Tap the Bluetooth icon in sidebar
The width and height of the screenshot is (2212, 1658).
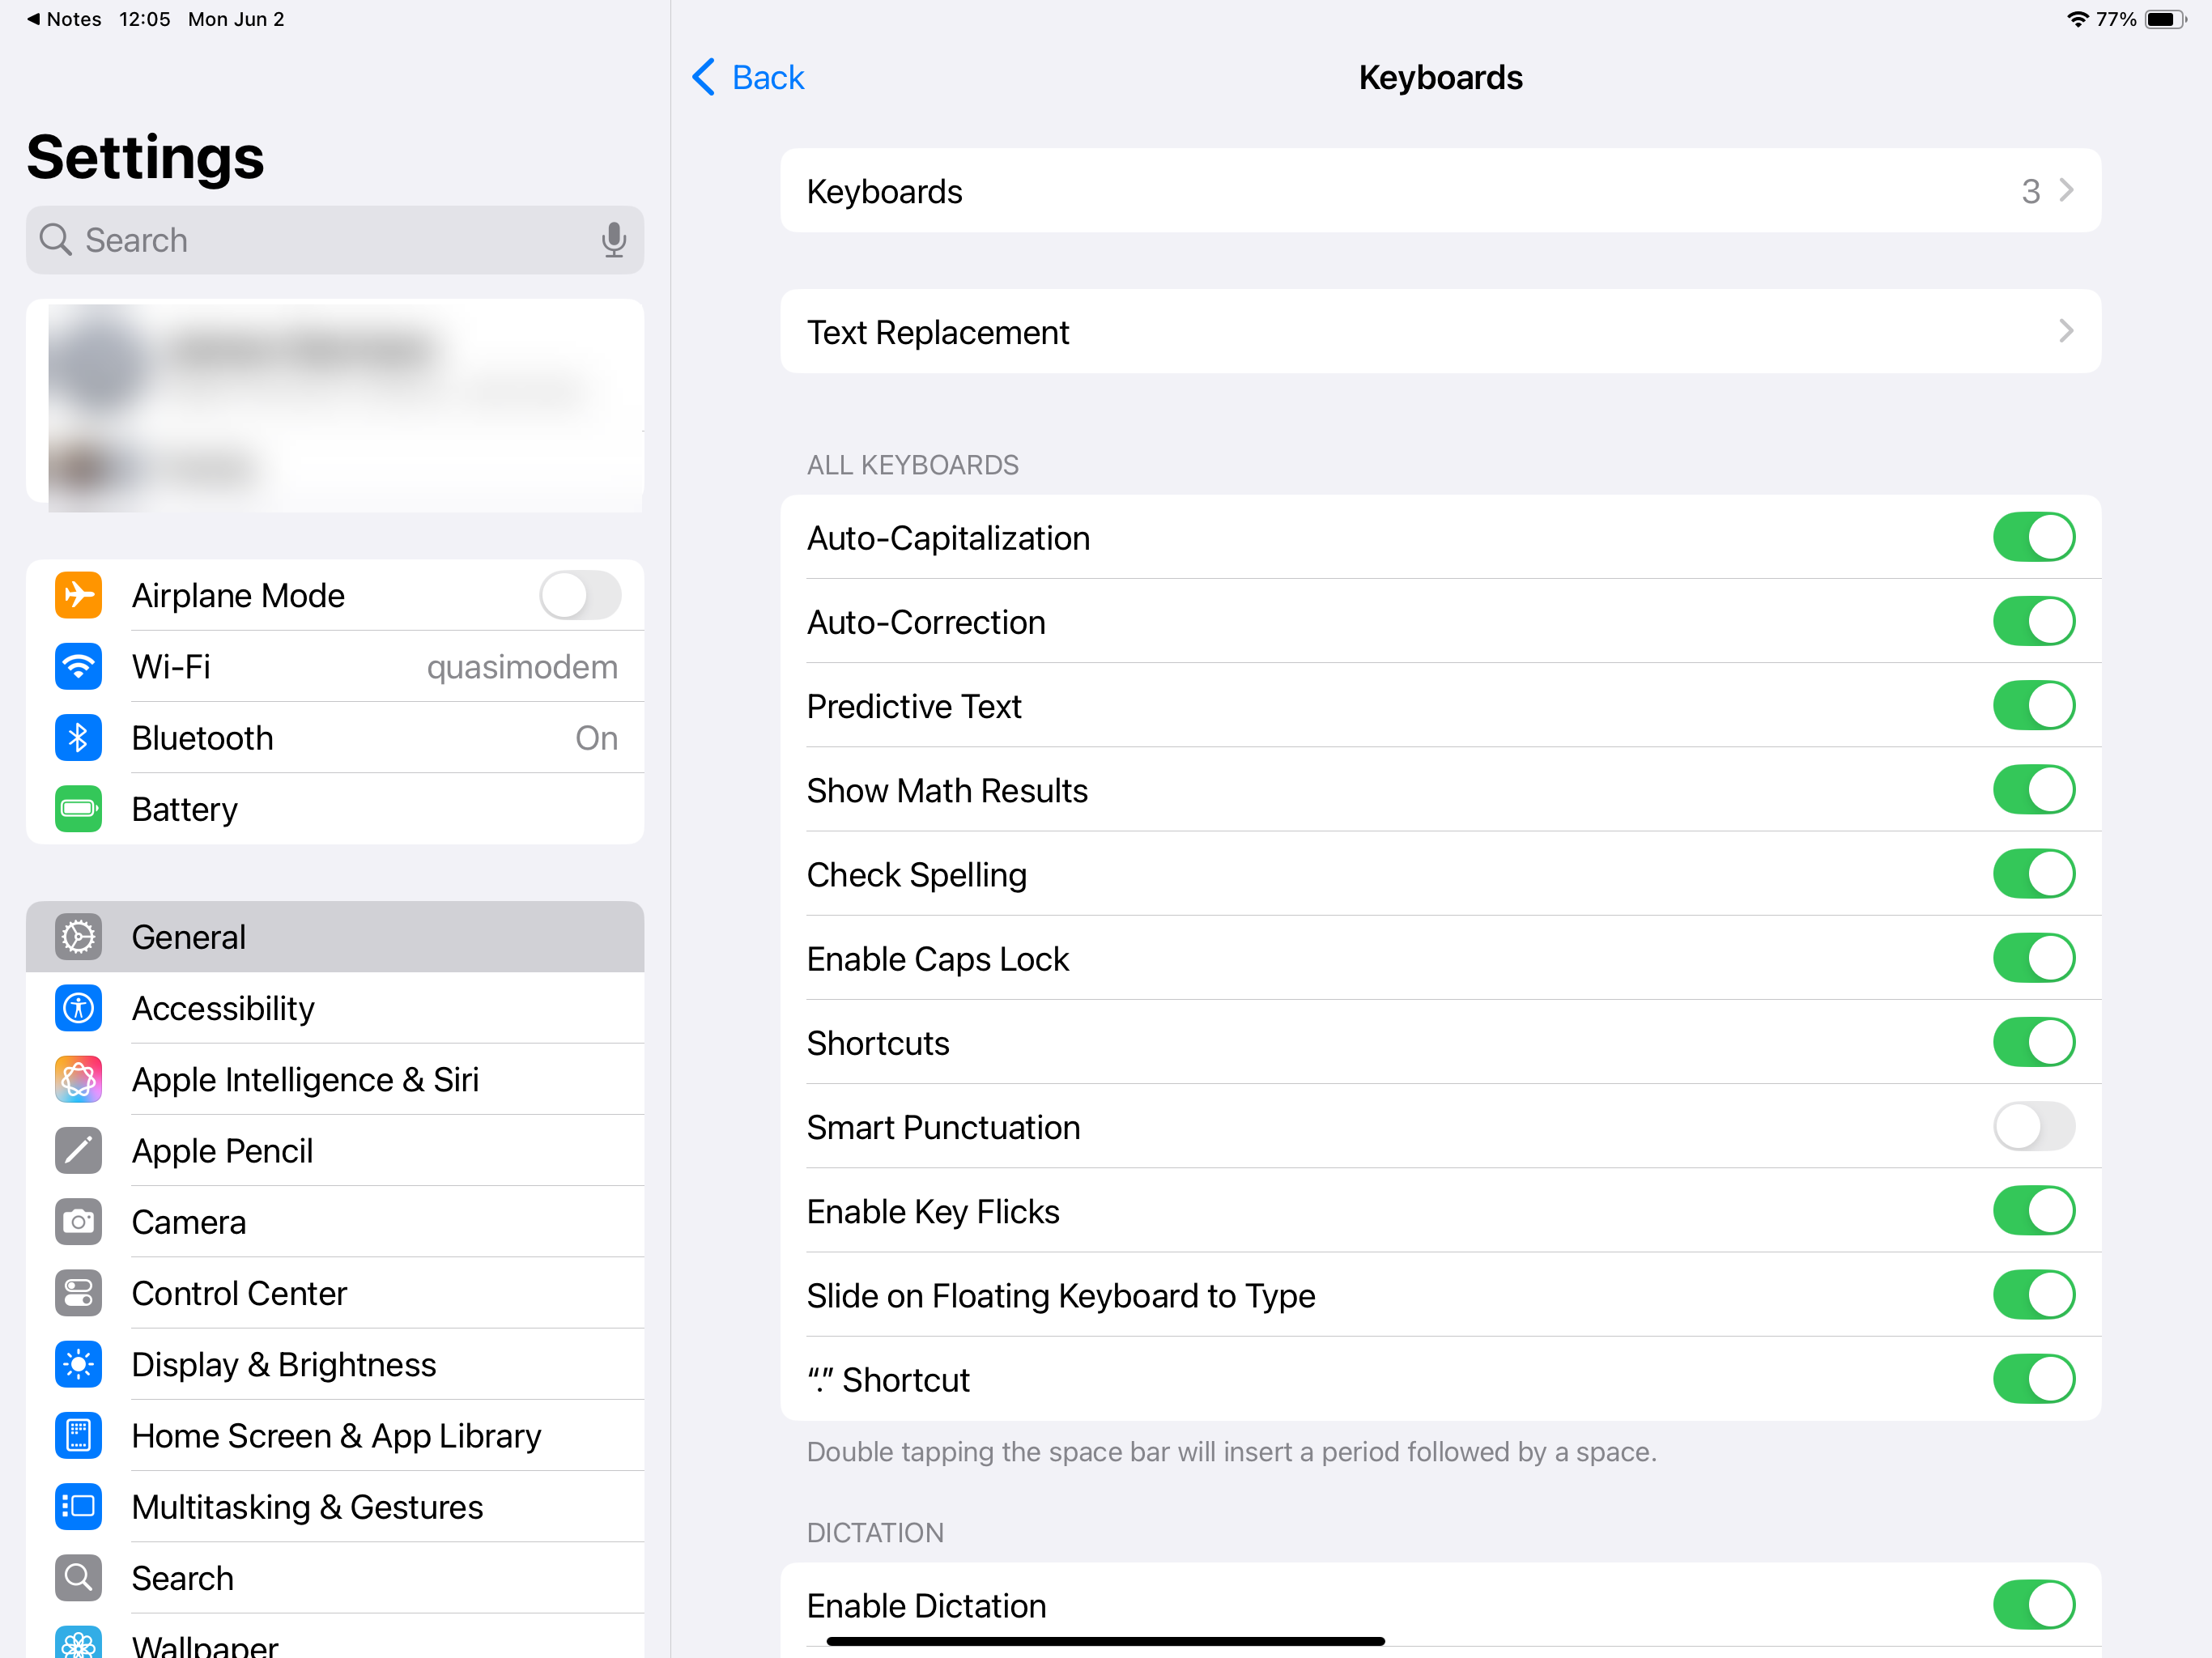(x=78, y=738)
